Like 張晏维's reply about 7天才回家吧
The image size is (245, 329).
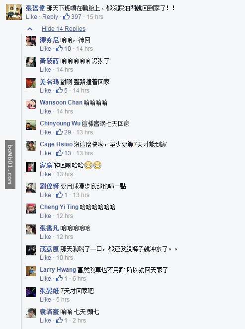point(45,300)
